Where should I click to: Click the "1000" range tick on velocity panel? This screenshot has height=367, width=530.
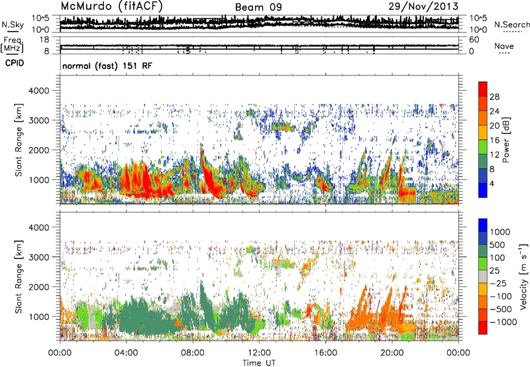[x=38, y=316]
